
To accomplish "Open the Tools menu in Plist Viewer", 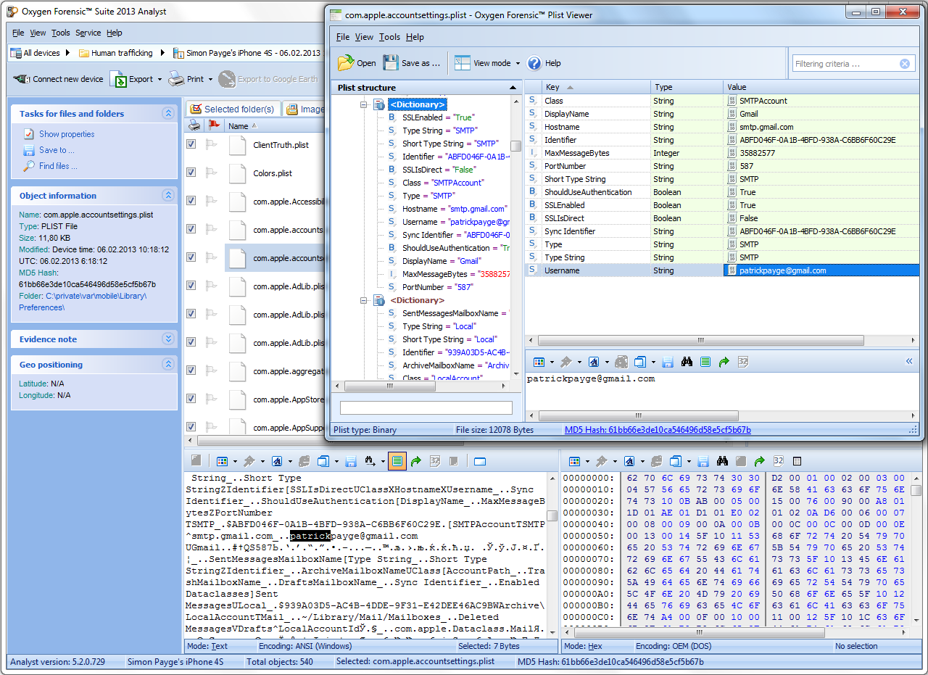I will click(x=389, y=37).
